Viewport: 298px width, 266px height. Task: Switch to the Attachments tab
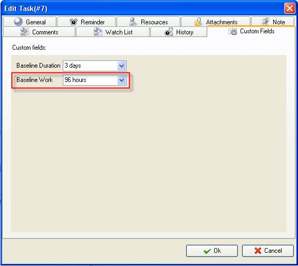click(216, 22)
